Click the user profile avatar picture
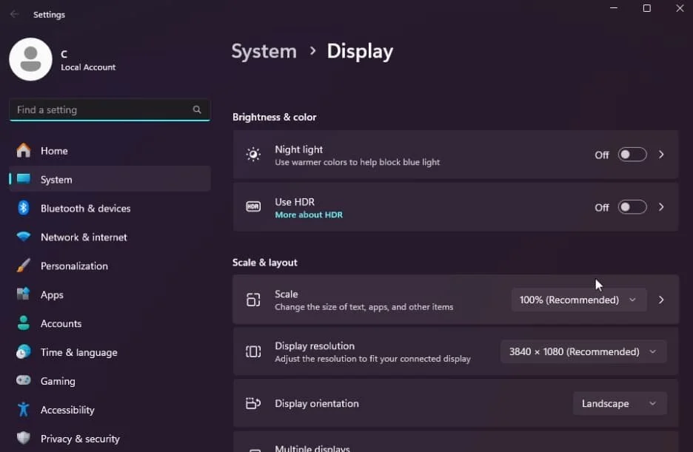 pyautogui.click(x=30, y=59)
